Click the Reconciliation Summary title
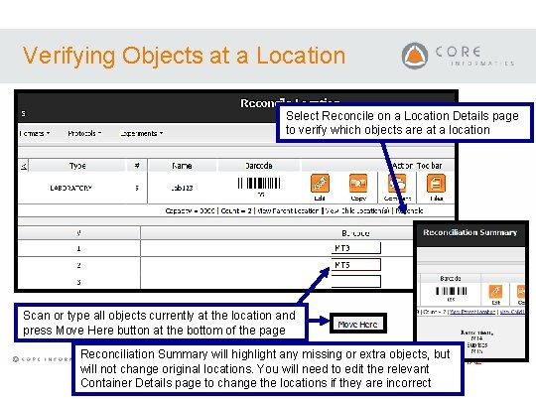Screen dimensions: 536x402 [470, 232]
